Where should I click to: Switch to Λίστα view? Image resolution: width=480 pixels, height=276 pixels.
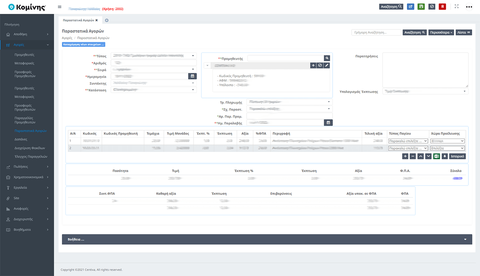pyautogui.click(x=464, y=32)
